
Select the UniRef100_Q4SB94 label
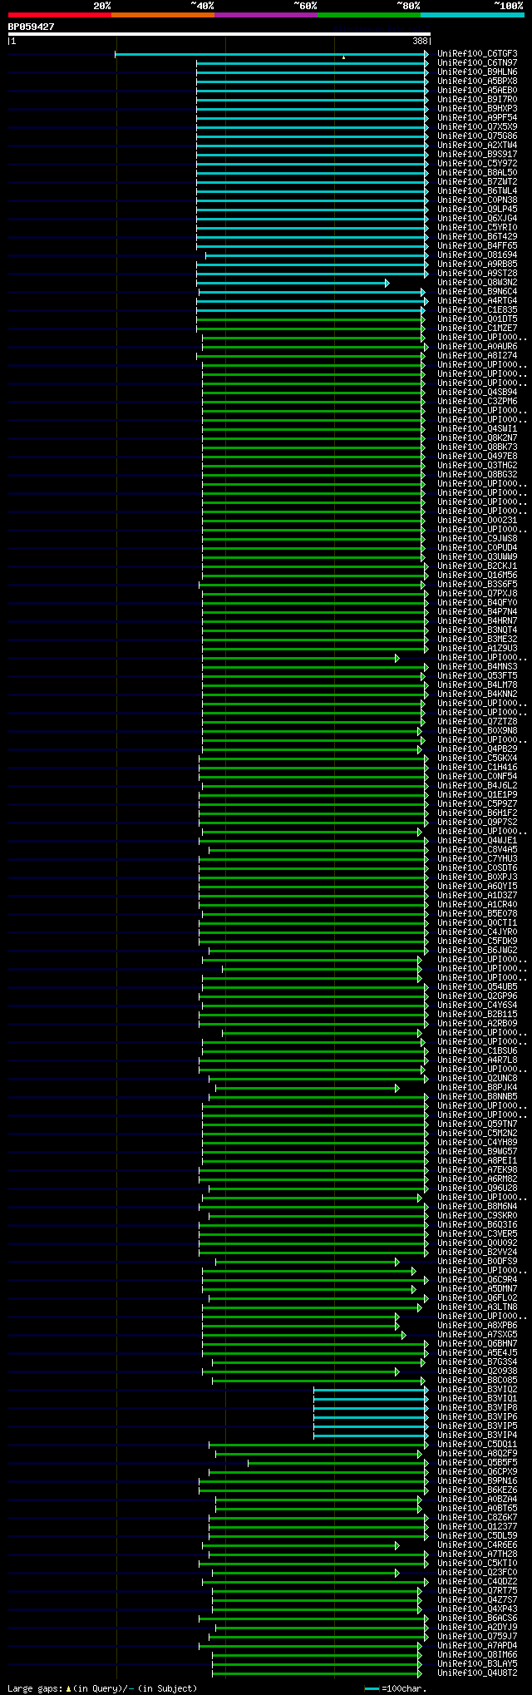[477, 393]
